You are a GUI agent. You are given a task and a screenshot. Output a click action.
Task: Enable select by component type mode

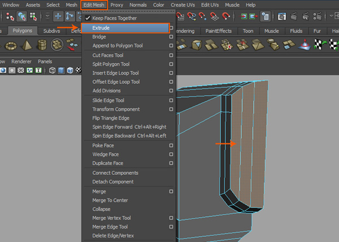[x=33, y=16]
